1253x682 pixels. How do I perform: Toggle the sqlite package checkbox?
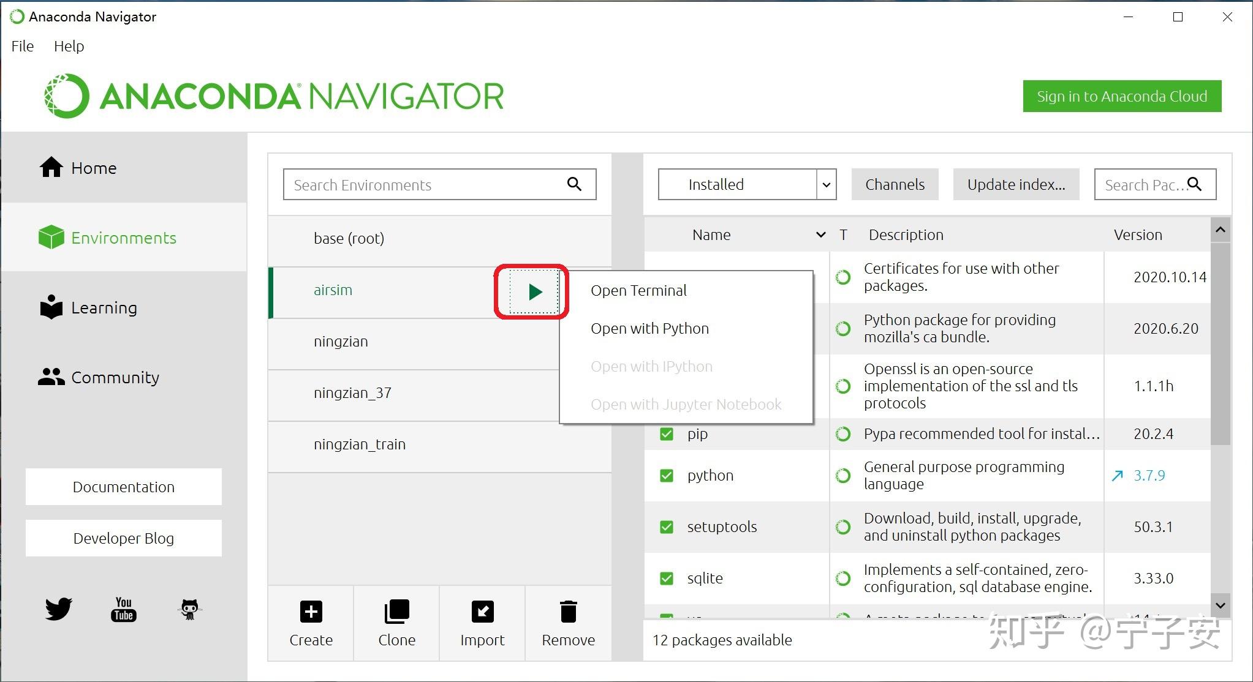[x=667, y=579]
